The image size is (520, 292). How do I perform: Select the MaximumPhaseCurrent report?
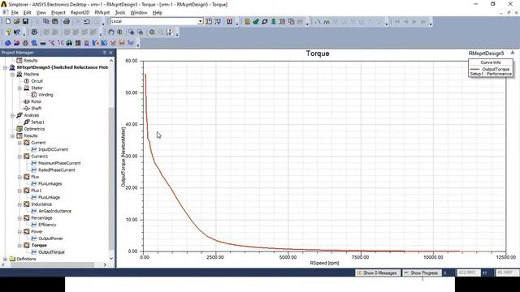(59, 163)
